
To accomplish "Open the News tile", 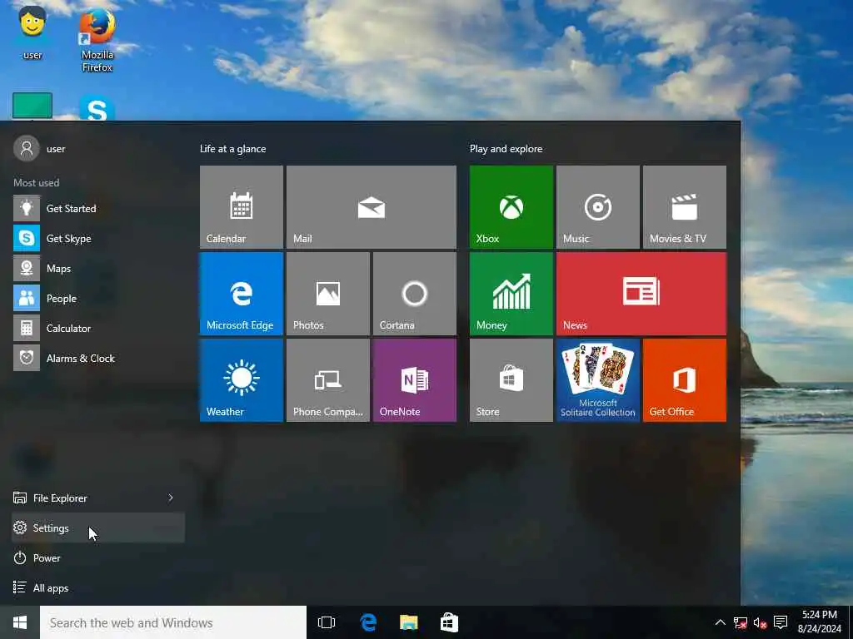I will point(641,294).
